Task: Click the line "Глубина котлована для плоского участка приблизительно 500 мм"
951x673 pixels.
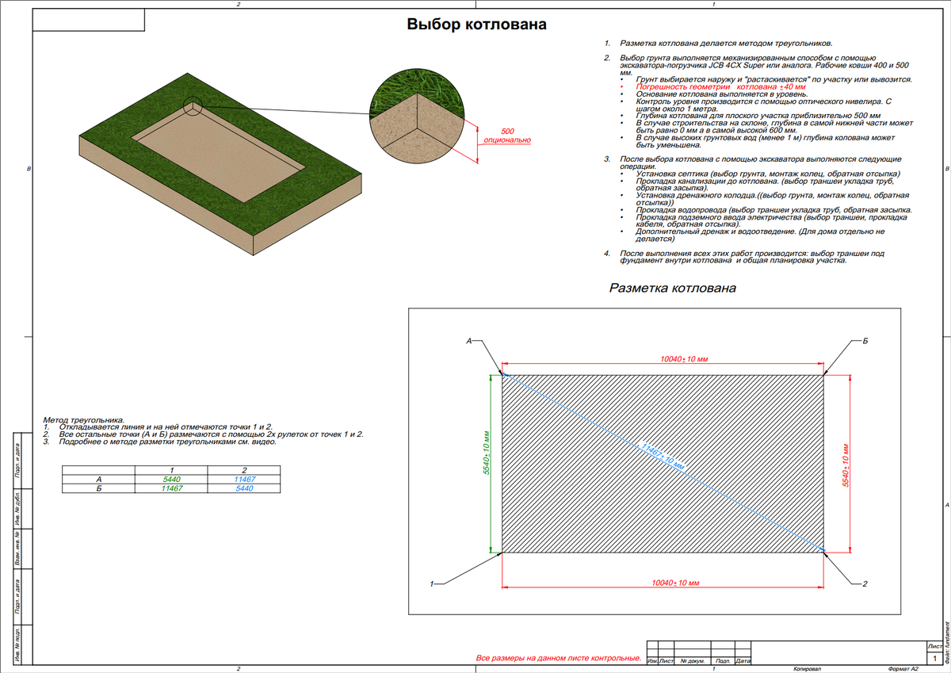Action: coord(758,116)
